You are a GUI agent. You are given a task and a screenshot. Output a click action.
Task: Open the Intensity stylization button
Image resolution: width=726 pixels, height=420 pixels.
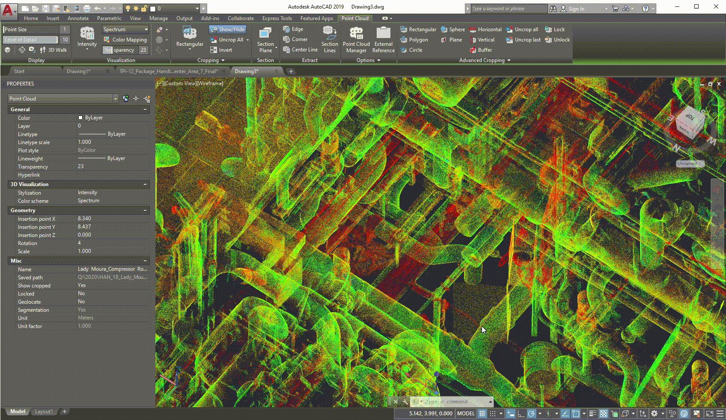point(87,39)
